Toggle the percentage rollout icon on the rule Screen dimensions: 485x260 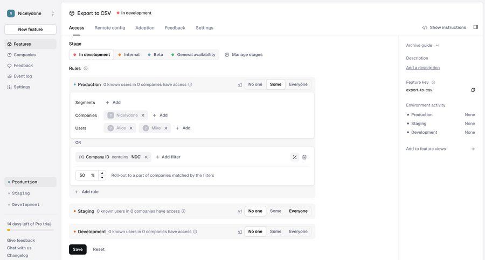tap(295, 157)
